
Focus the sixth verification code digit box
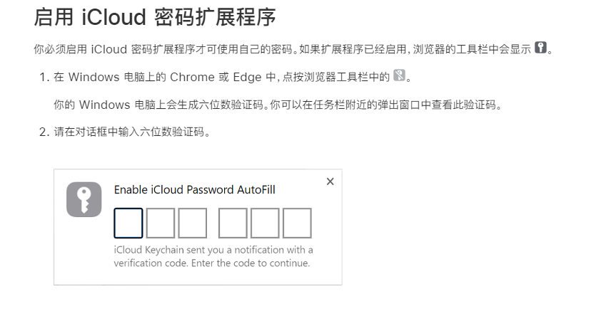297,223
